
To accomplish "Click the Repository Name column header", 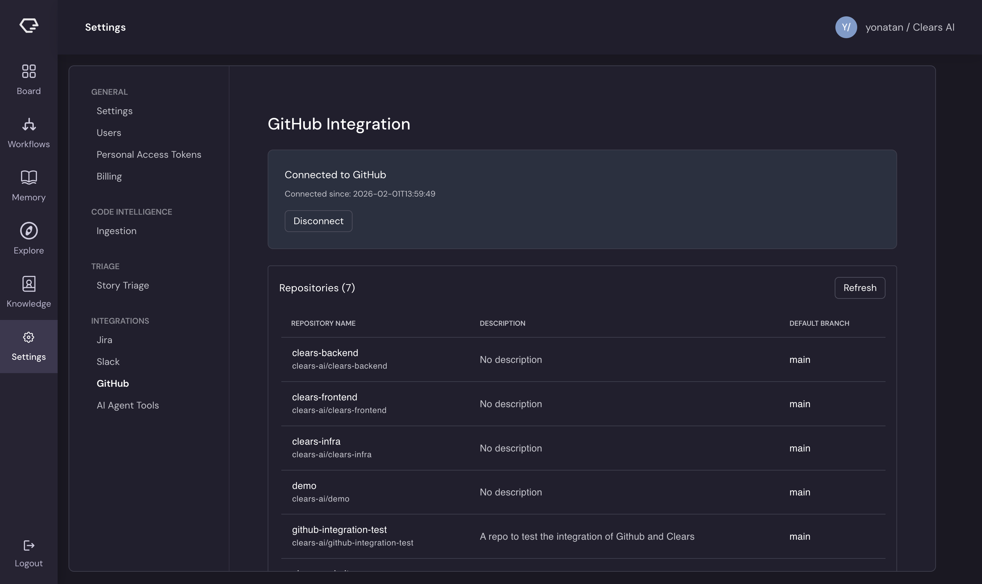I will [323, 323].
